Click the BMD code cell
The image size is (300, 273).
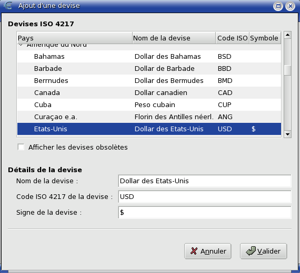click(225, 80)
